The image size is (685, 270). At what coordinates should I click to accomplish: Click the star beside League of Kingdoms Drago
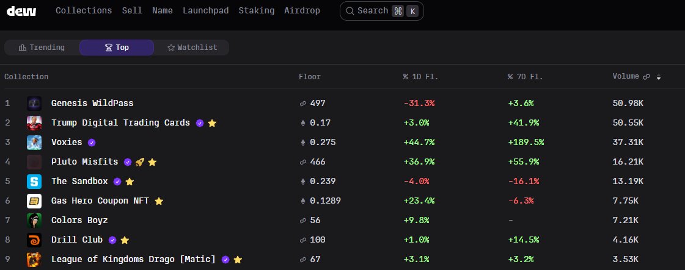click(238, 260)
